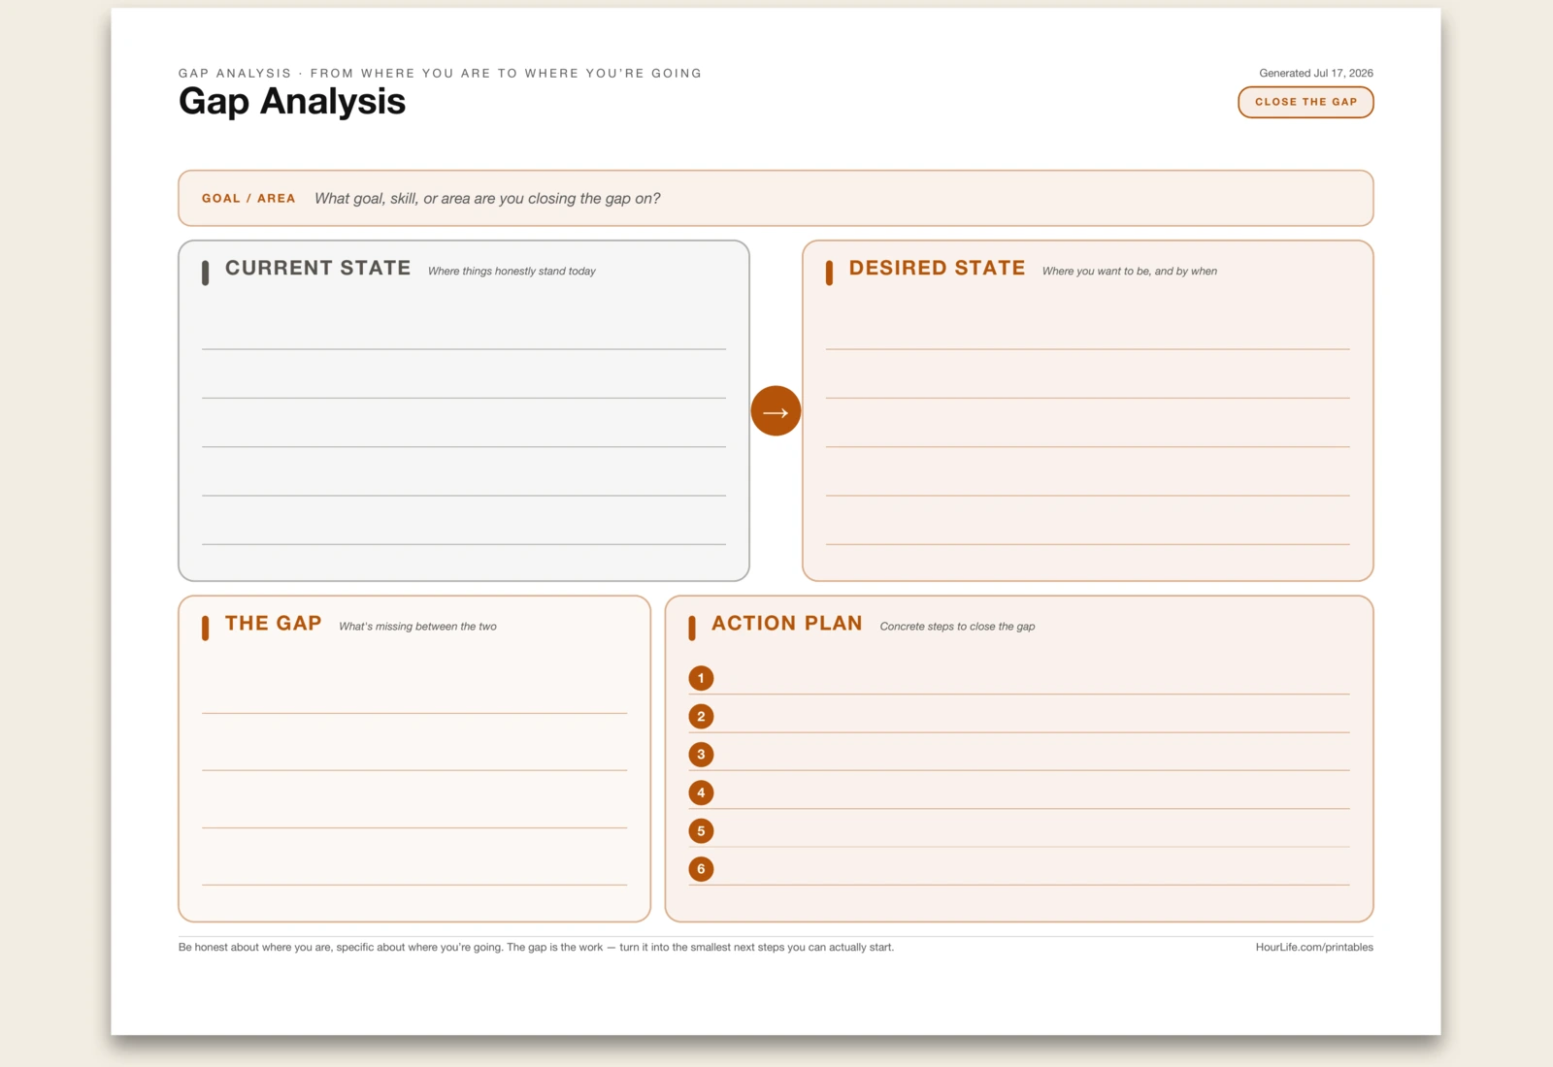Click the step 3 number badge
This screenshot has width=1553, height=1067.
pos(701,755)
